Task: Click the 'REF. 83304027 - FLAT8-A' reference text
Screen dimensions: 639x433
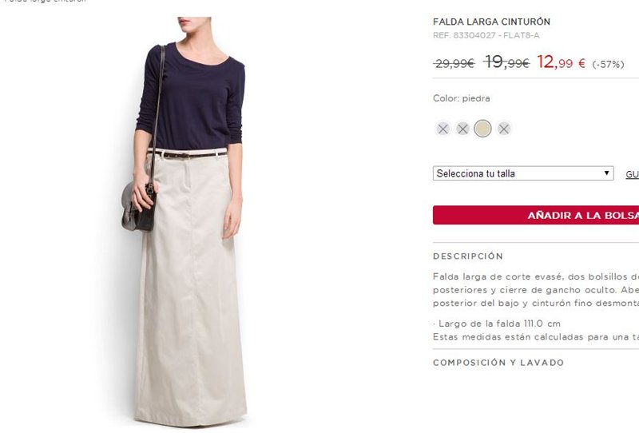Action: pyautogui.click(x=486, y=35)
